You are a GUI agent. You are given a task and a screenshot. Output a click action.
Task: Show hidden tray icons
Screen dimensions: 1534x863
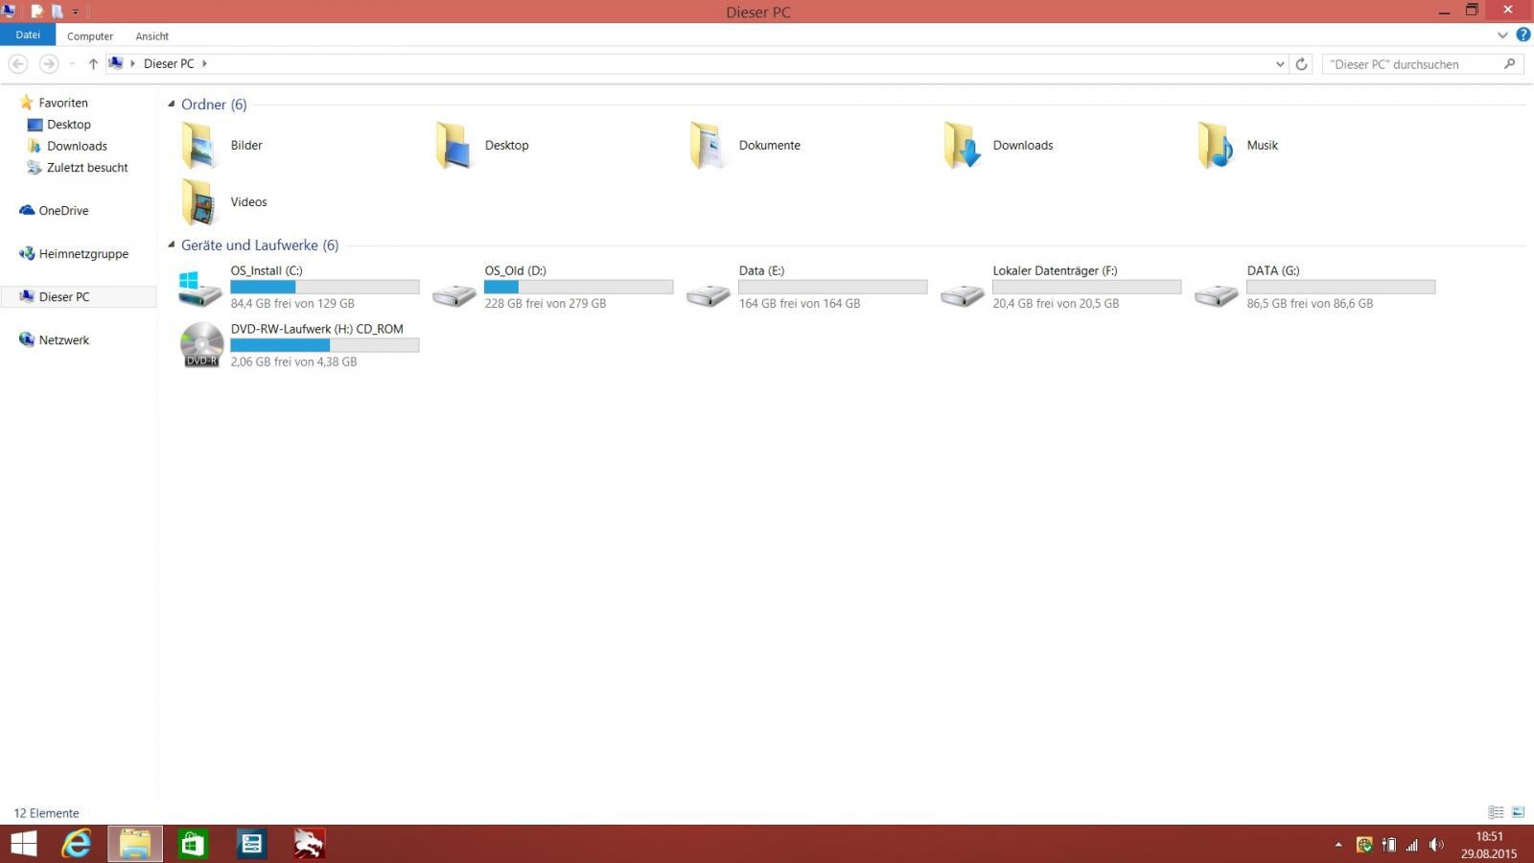pos(1338,845)
